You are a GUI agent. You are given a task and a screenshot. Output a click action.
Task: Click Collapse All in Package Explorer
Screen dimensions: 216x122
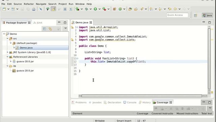[45, 29]
